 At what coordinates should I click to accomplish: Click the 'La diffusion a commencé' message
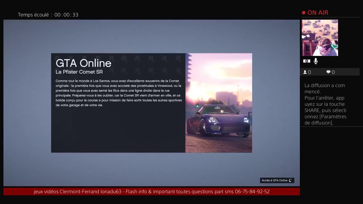325,88
